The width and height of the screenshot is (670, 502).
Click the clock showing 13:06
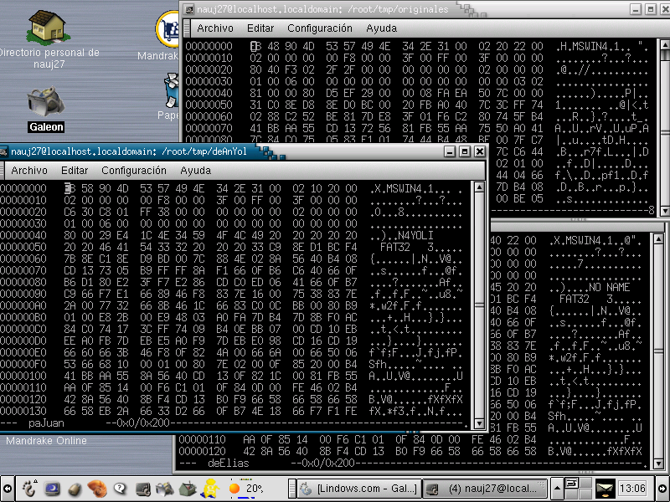(632, 489)
